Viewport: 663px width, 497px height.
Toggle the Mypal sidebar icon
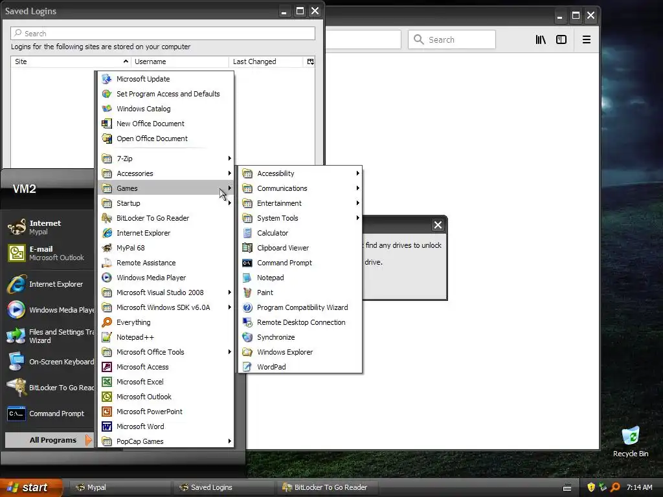click(561, 39)
